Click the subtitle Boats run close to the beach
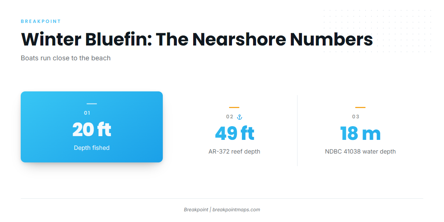This screenshot has width=444, height=222. [x=66, y=58]
